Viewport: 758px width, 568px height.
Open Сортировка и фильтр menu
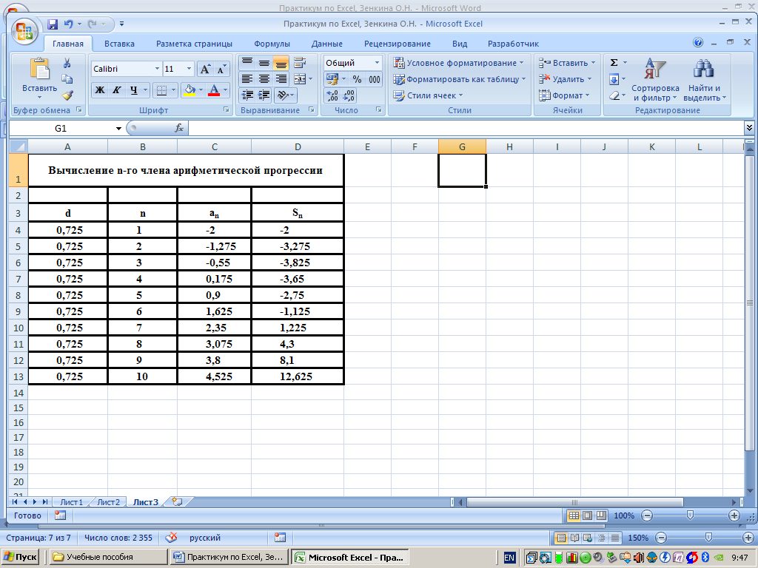coord(655,80)
